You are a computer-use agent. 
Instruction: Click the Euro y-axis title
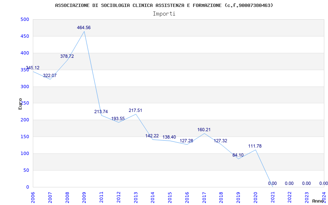(x=20, y=104)
